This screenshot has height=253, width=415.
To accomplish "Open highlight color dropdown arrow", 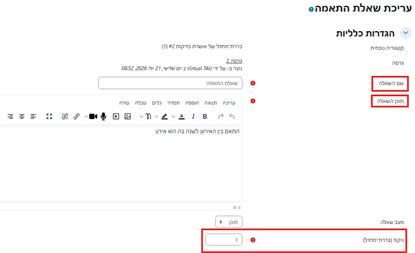I will pyautogui.click(x=156, y=116).
